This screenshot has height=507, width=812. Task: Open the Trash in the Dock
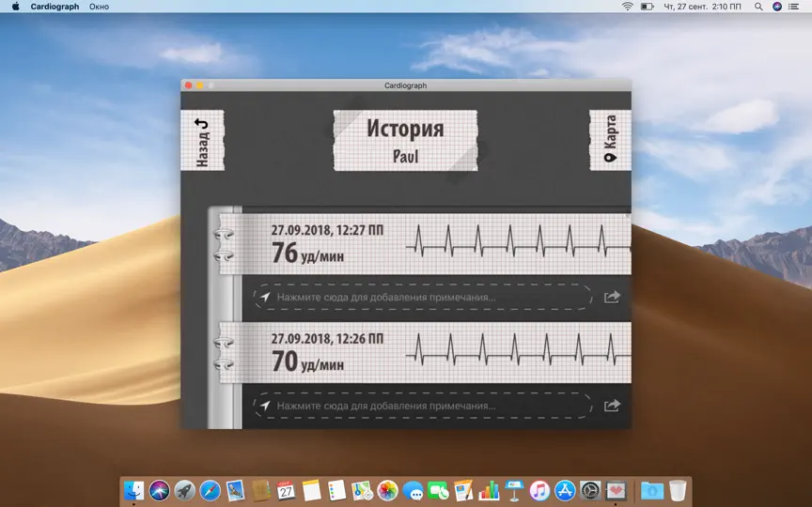click(678, 489)
